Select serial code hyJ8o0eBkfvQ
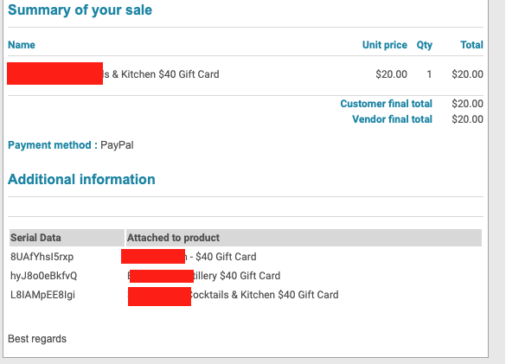The image size is (525, 364). (x=43, y=276)
